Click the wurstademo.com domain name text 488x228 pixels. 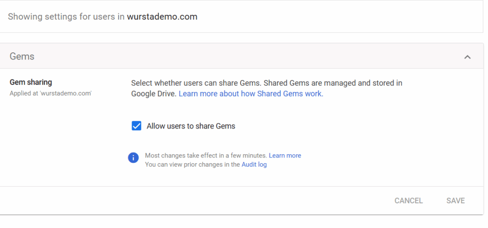pos(162,17)
